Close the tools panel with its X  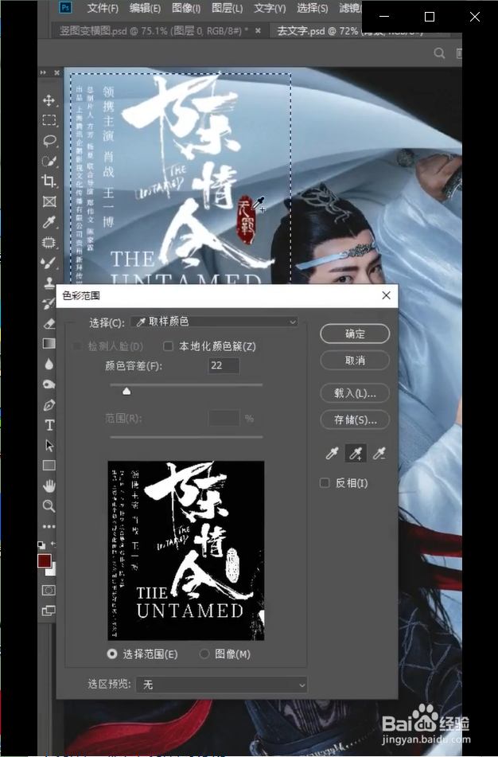coord(57,72)
